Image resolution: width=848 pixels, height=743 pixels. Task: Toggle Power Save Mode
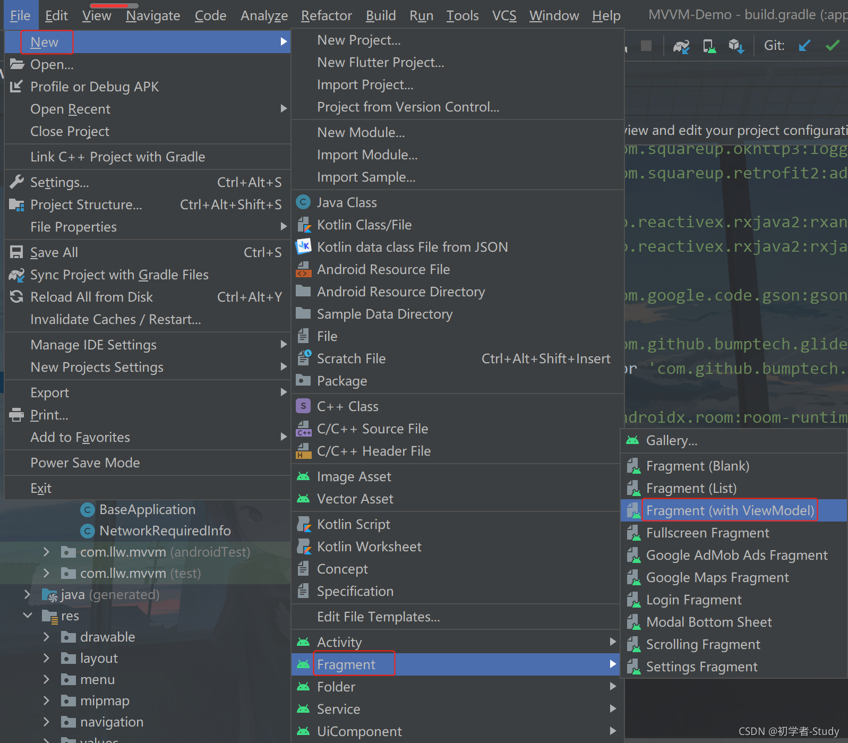148,463
